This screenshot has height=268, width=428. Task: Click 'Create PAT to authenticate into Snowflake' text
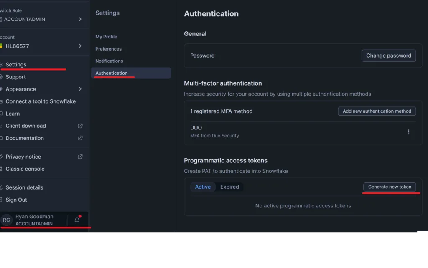[236, 171]
